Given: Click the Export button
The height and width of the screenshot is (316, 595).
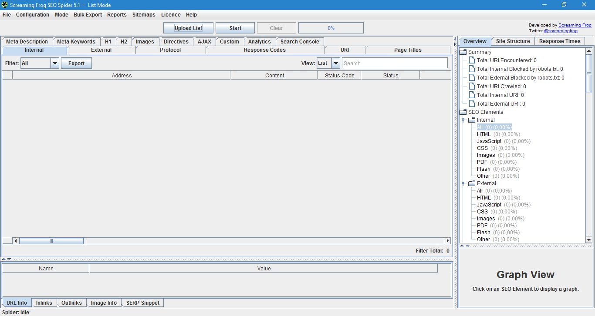Looking at the screenshot, I should [x=76, y=63].
